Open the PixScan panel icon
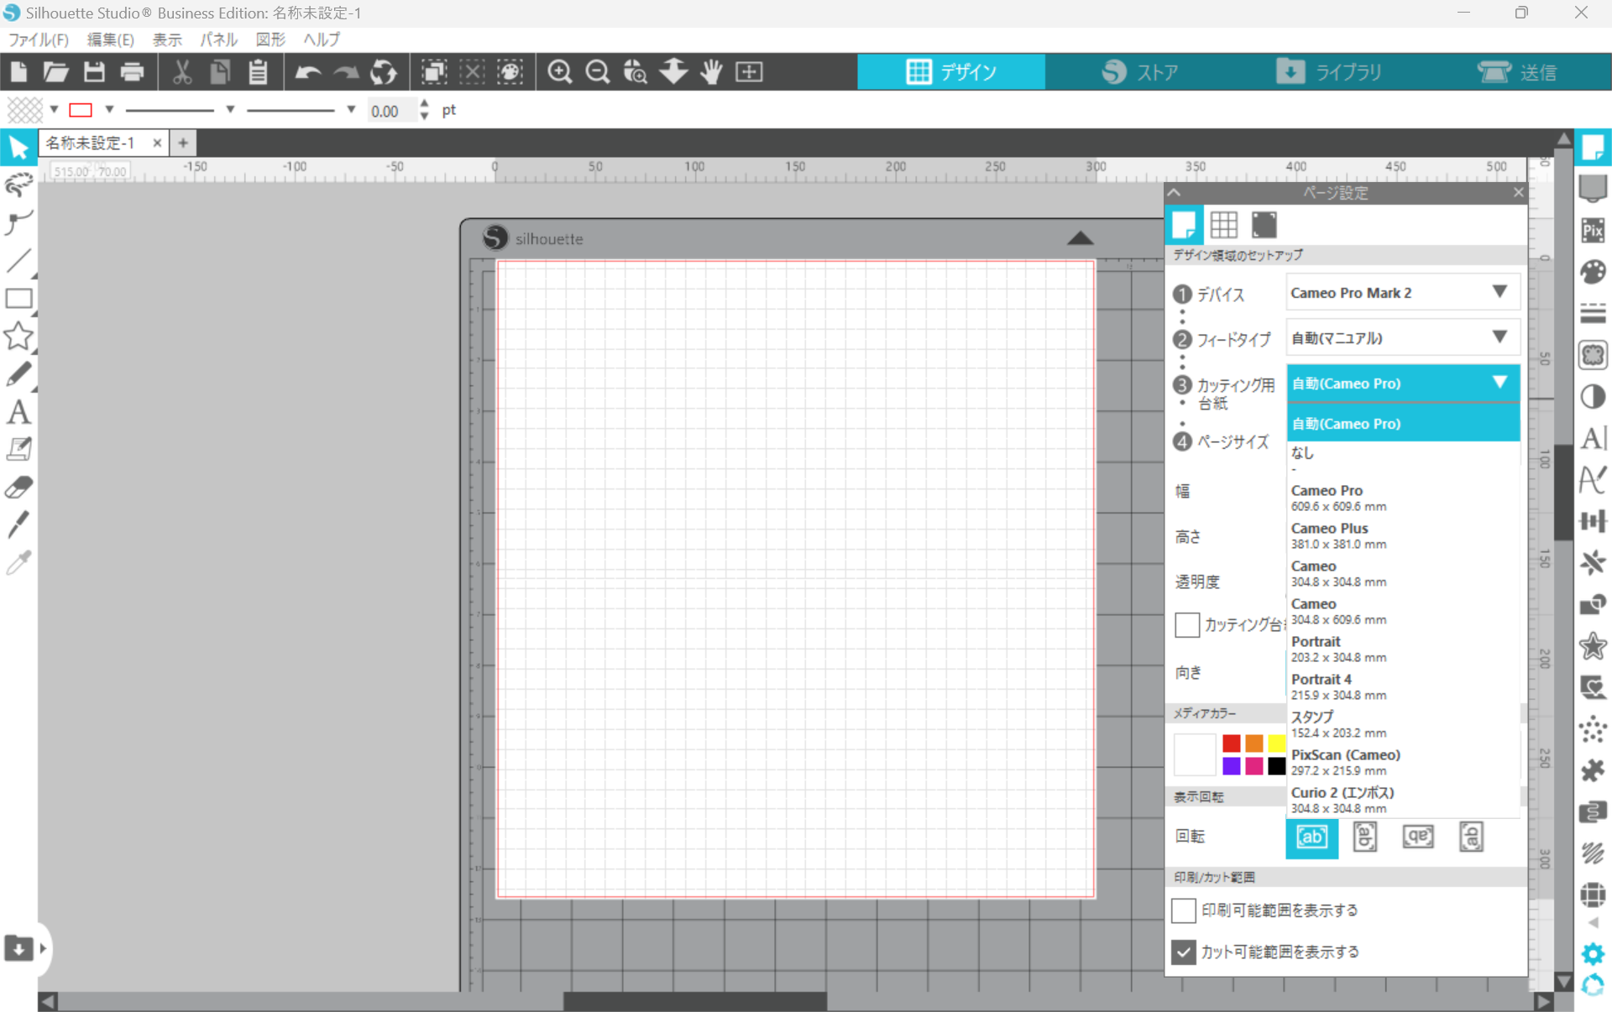Viewport: 1612px width, 1012px height. [x=1592, y=230]
